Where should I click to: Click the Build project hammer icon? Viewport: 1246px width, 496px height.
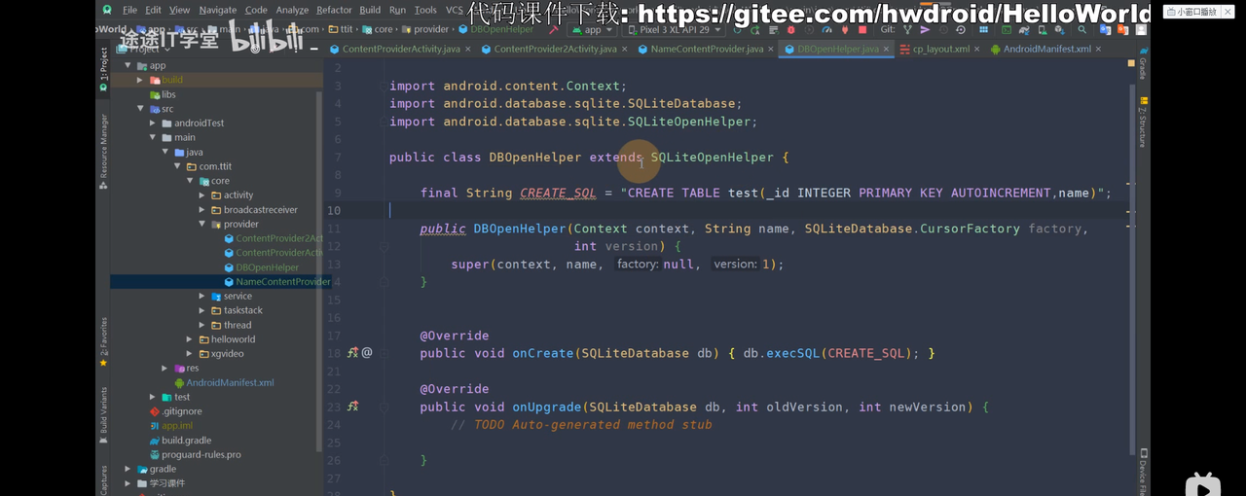(x=552, y=29)
